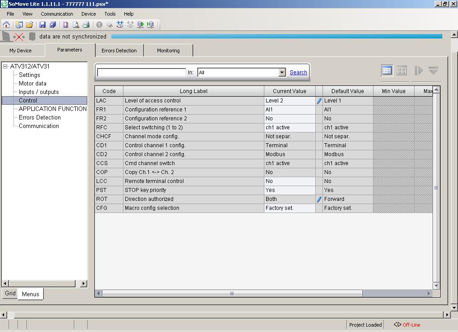This screenshot has width=458, height=332.
Task: Go to the Home start page icon
Action: coord(6,25)
